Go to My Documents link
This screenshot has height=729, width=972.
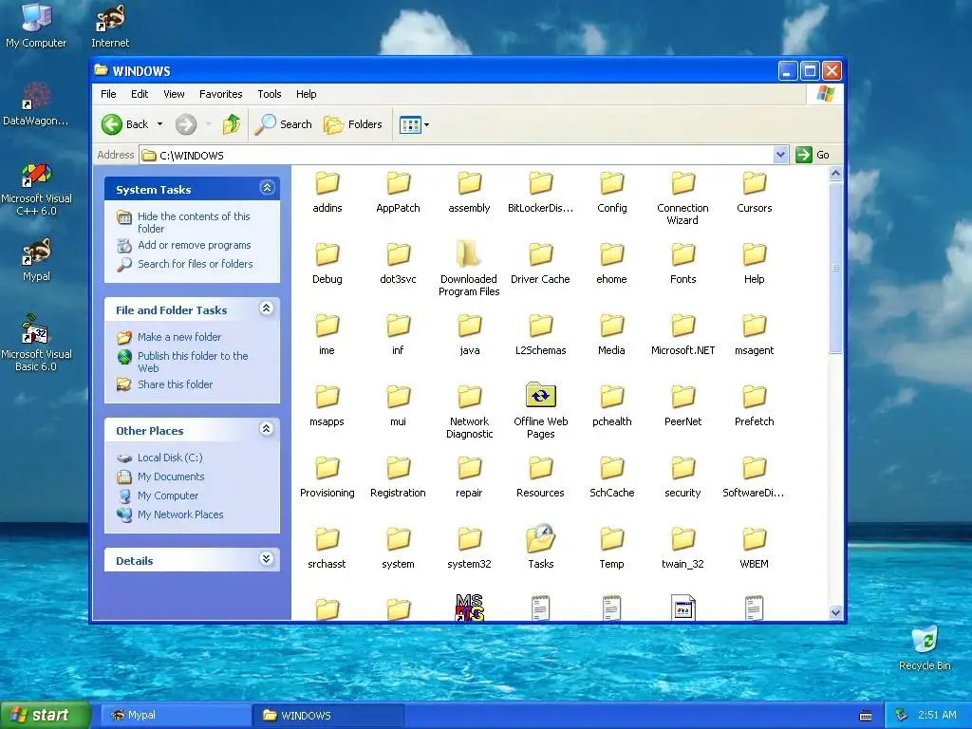[x=171, y=477]
